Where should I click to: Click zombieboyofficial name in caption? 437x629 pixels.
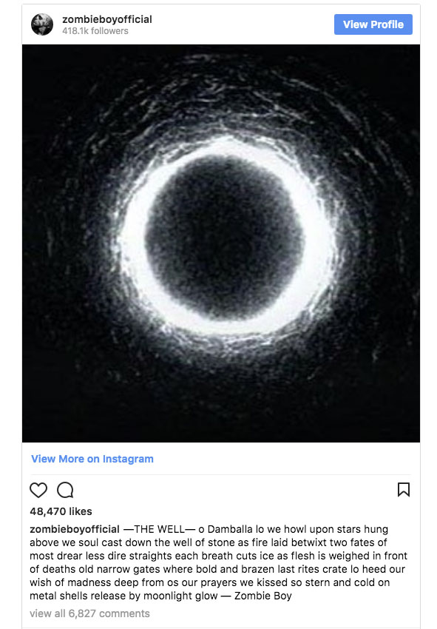tap(75, 529)
